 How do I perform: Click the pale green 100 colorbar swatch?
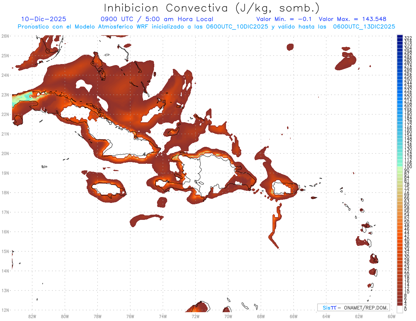400,168
